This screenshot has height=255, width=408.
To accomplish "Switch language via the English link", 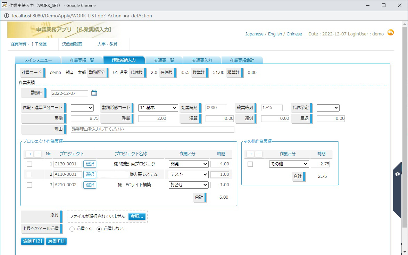I will pos(275,34).
